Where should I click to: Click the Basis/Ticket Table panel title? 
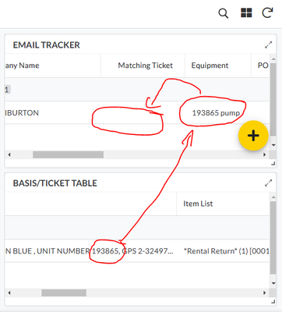(55, 183)
